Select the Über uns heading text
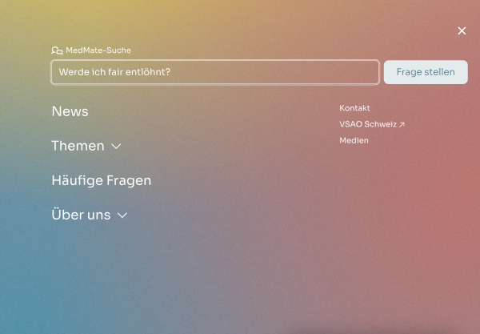Viewport: 480px width, 334px height. (x=81, y=215)
